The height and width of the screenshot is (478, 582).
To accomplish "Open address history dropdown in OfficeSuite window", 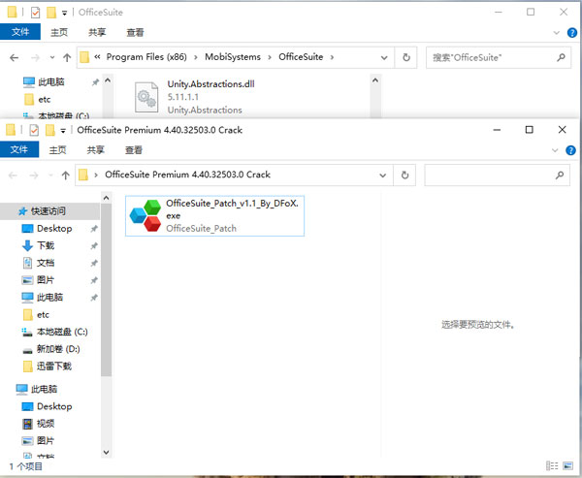I will click(x=384, y=57).
